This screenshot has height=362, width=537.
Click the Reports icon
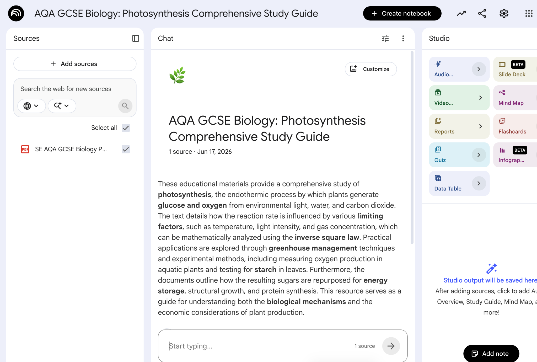438,121
